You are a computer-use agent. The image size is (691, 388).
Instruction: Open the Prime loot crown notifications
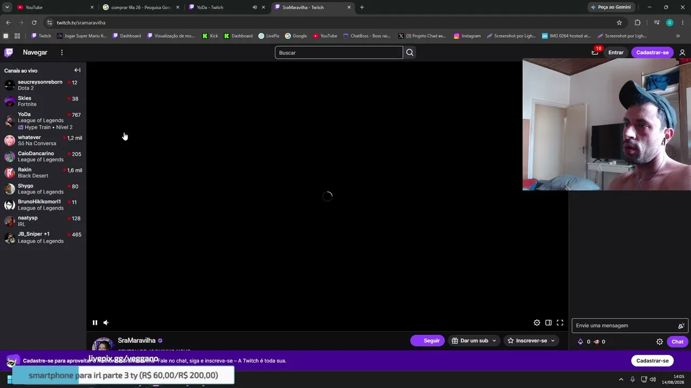point(595,52)
